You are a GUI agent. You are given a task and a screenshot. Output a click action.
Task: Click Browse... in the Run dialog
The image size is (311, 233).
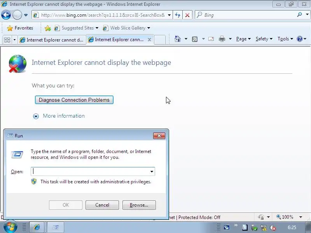[x=139, y=205]
